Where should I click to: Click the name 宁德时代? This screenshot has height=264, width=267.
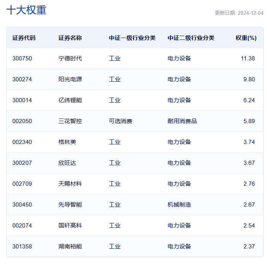(x=70, y=58)
